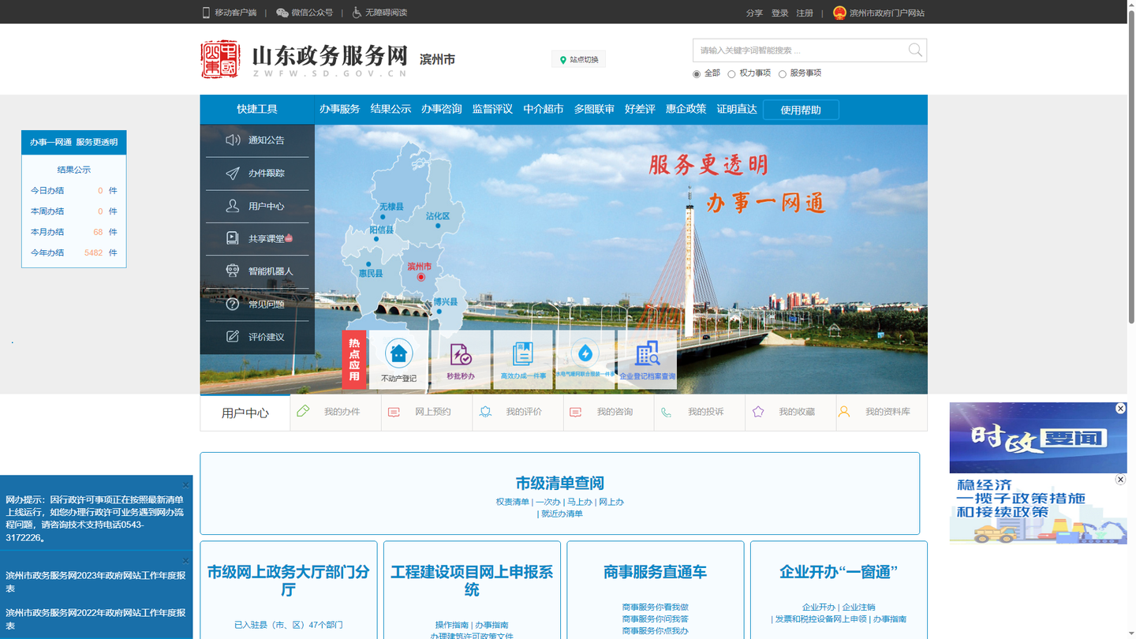Click the 本月办结 68 count

pos(98,232)
